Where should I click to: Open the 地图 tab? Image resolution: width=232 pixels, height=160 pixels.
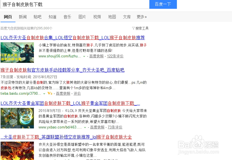pyautogui.click(x=112, y=17)
